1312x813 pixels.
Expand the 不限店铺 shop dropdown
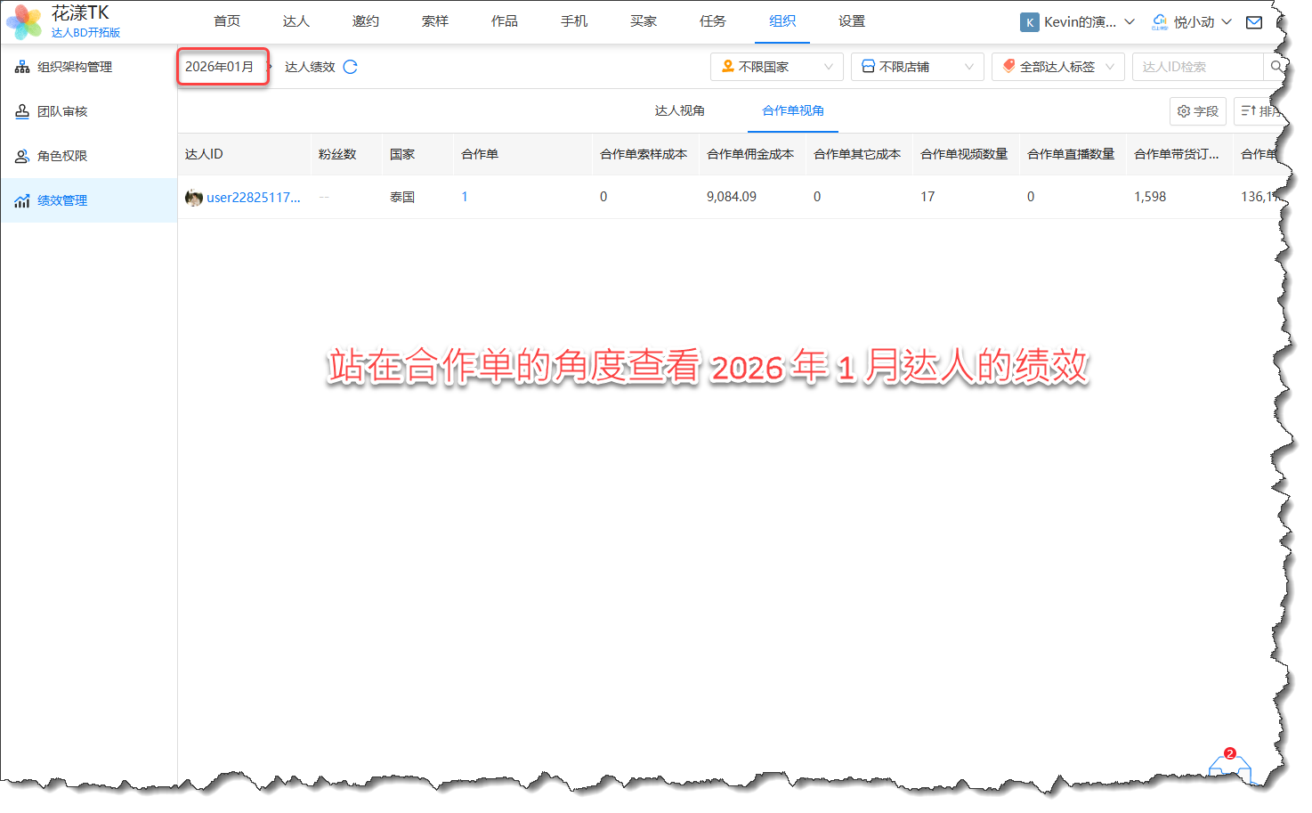917,67
